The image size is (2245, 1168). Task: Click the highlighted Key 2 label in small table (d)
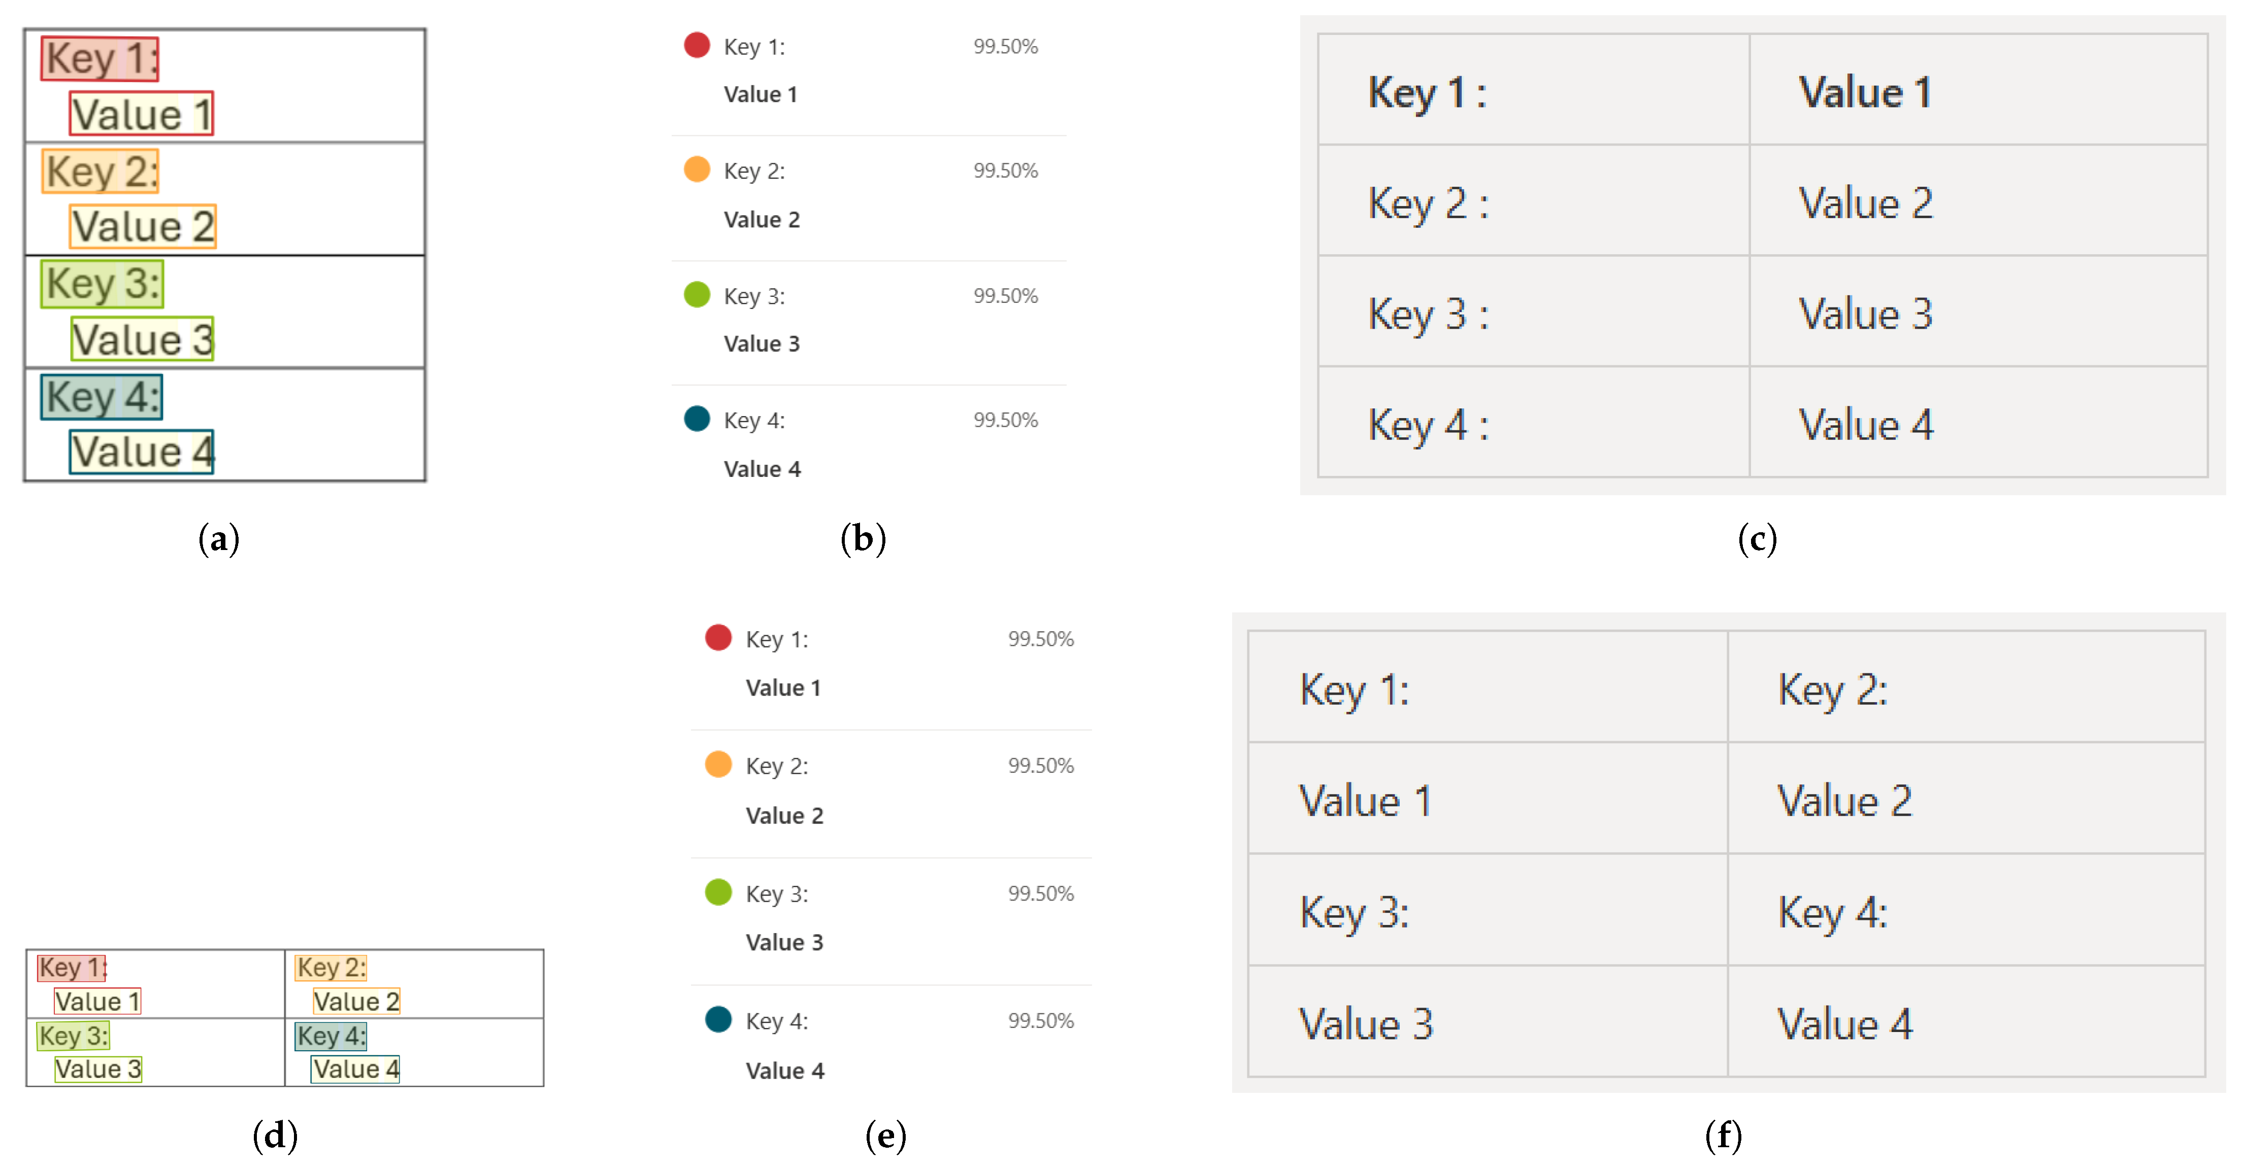(331, 968)
